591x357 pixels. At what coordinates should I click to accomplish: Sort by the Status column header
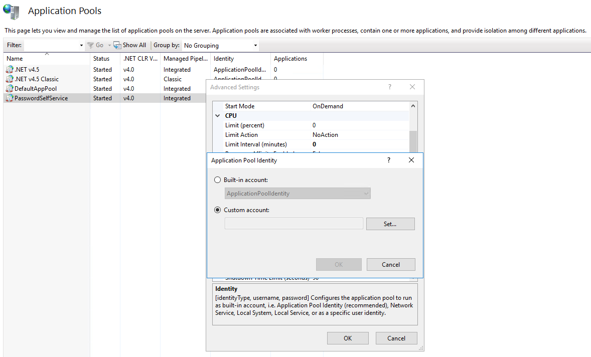click(x=101, y=59)
